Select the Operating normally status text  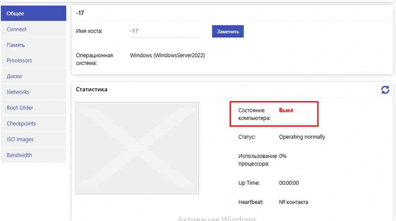point(302,137)
